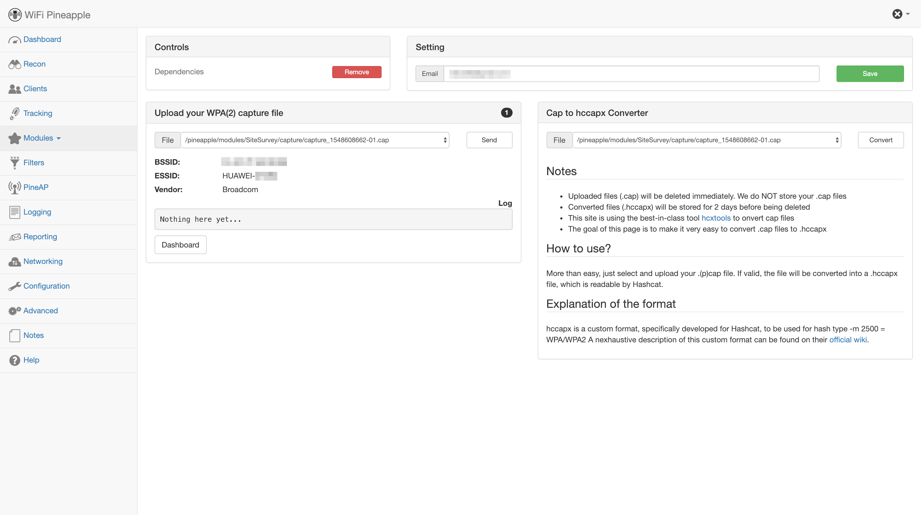Click the 'Explanation of the format' heading
The height and width of the screenshot is (515, 921).
(x=611, y=304)
